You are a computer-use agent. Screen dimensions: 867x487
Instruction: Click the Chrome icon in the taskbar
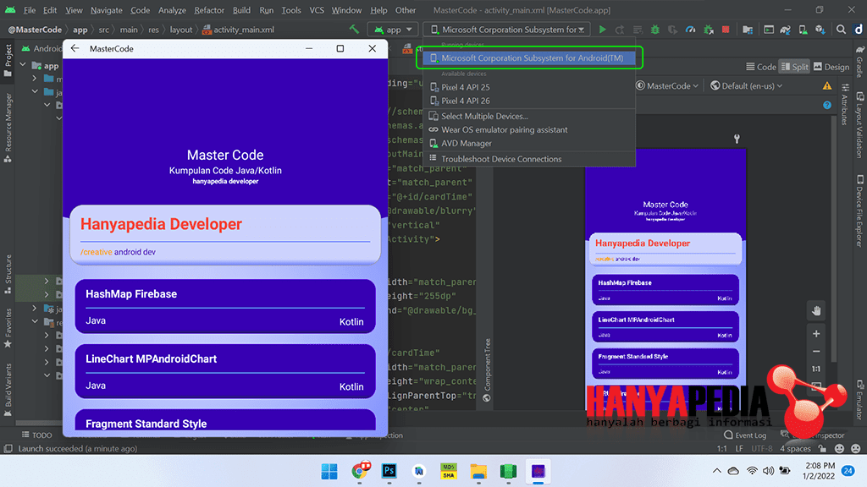point(360,471)
